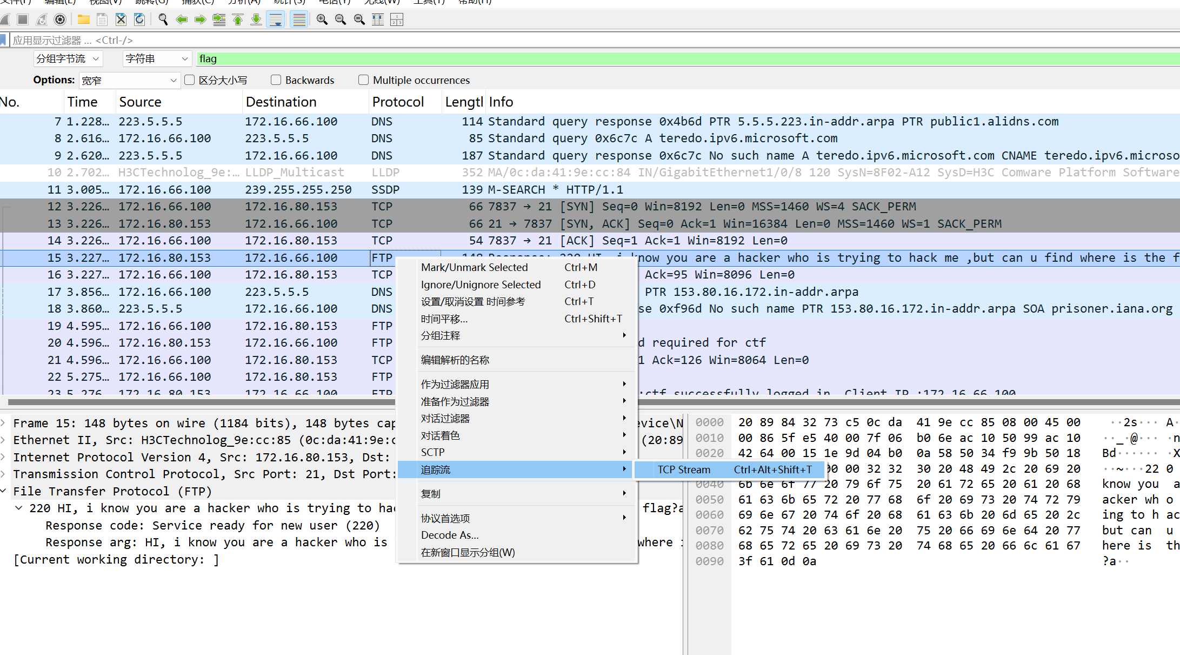Enable the 区分大小写 checkbox
Image resolution: width=1180 pixels, height=655 pixels.
pyautogui.click(x=190, y=80)
